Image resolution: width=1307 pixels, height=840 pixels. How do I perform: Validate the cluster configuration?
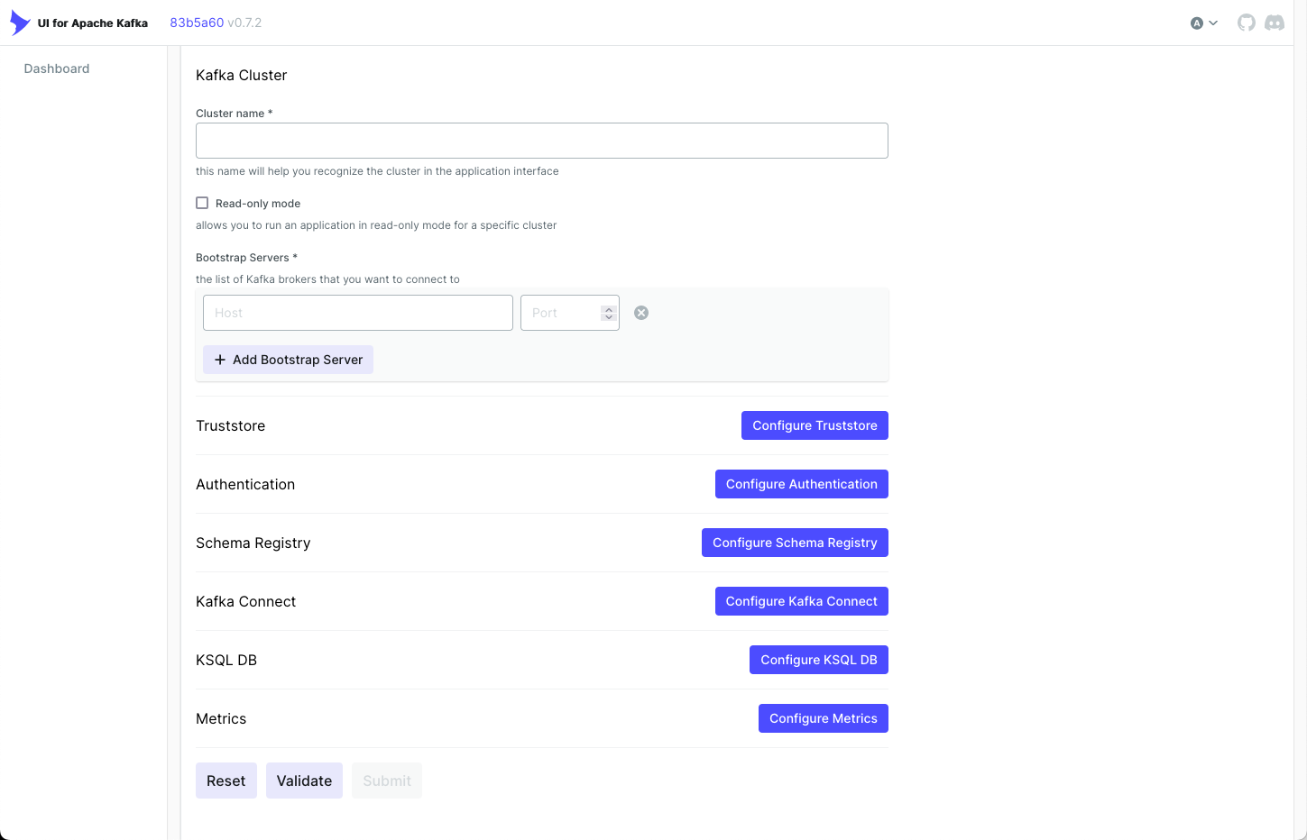(x=304, y=781)
